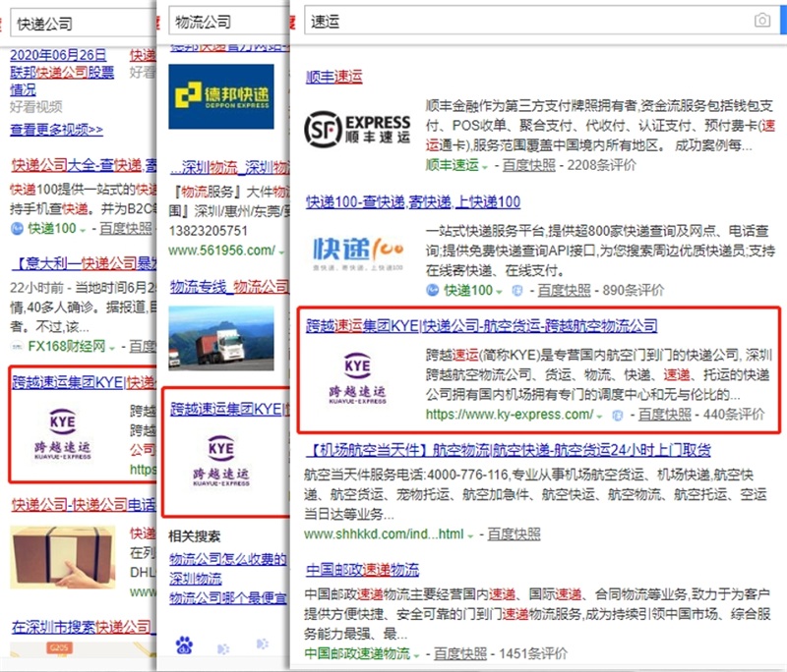Click the container truck photo thumbnail
The height and width of the screenshot is (672, 787).
tap(221, 338)
